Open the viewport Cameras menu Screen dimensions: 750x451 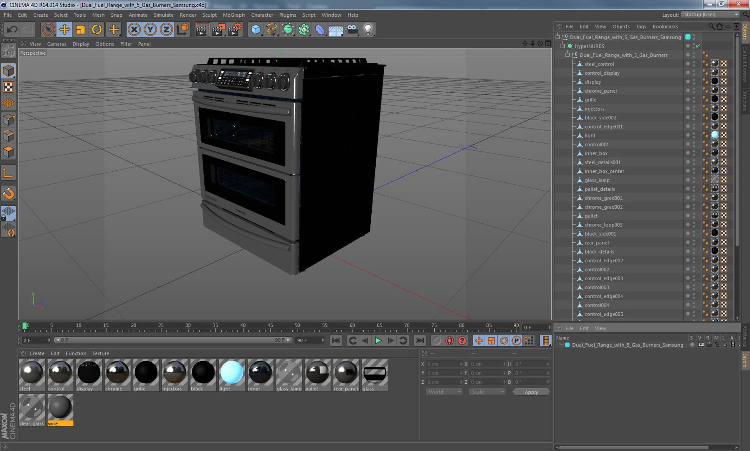[x=56, y=44]
